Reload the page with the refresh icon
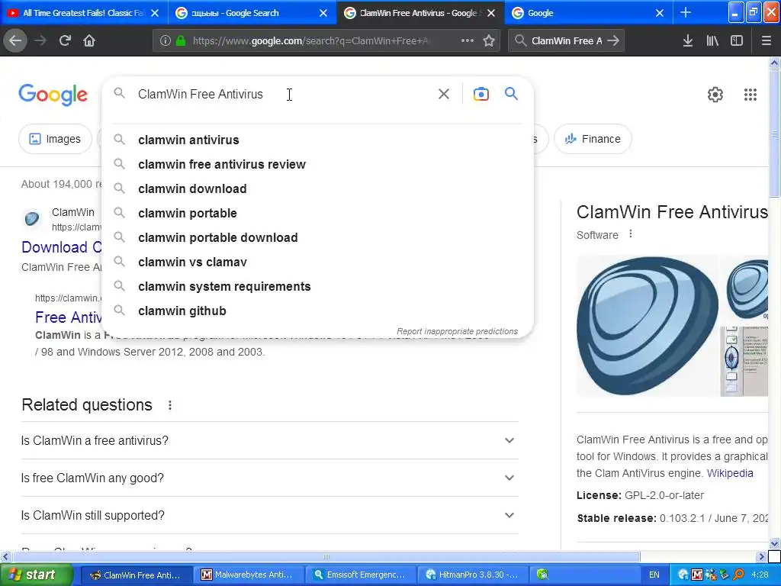Viewport: 781px width, 586px height. 65,40
